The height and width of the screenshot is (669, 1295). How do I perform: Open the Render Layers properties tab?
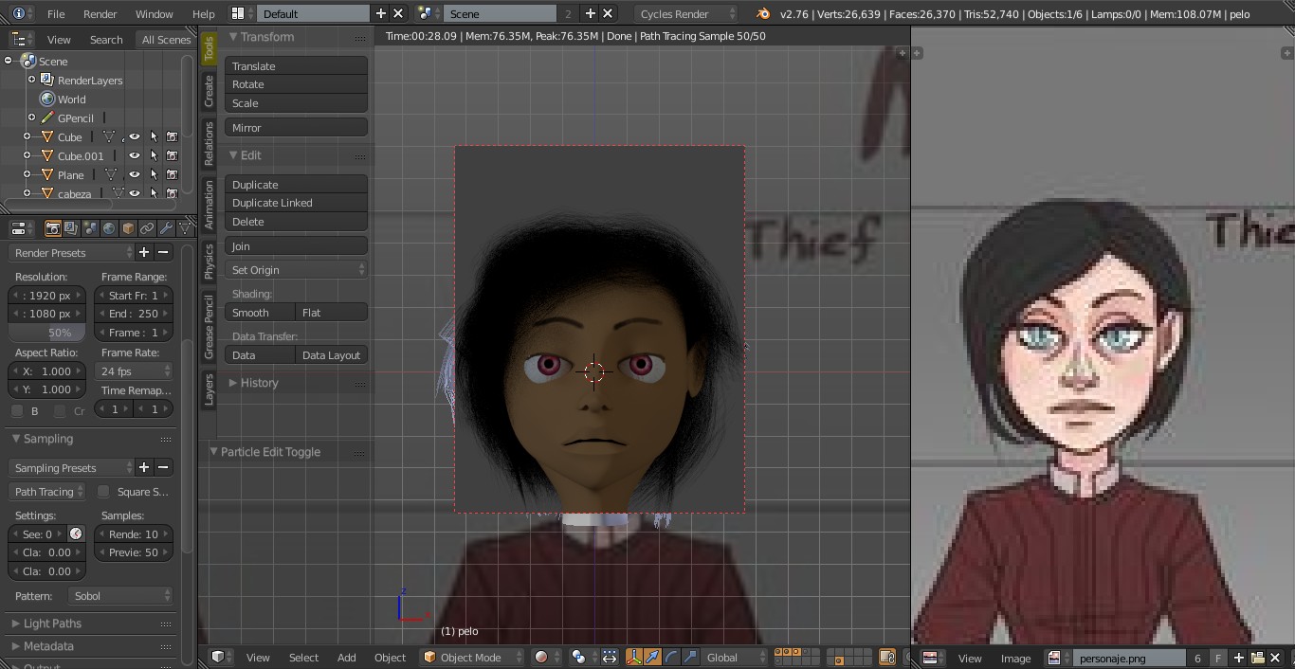71,228
